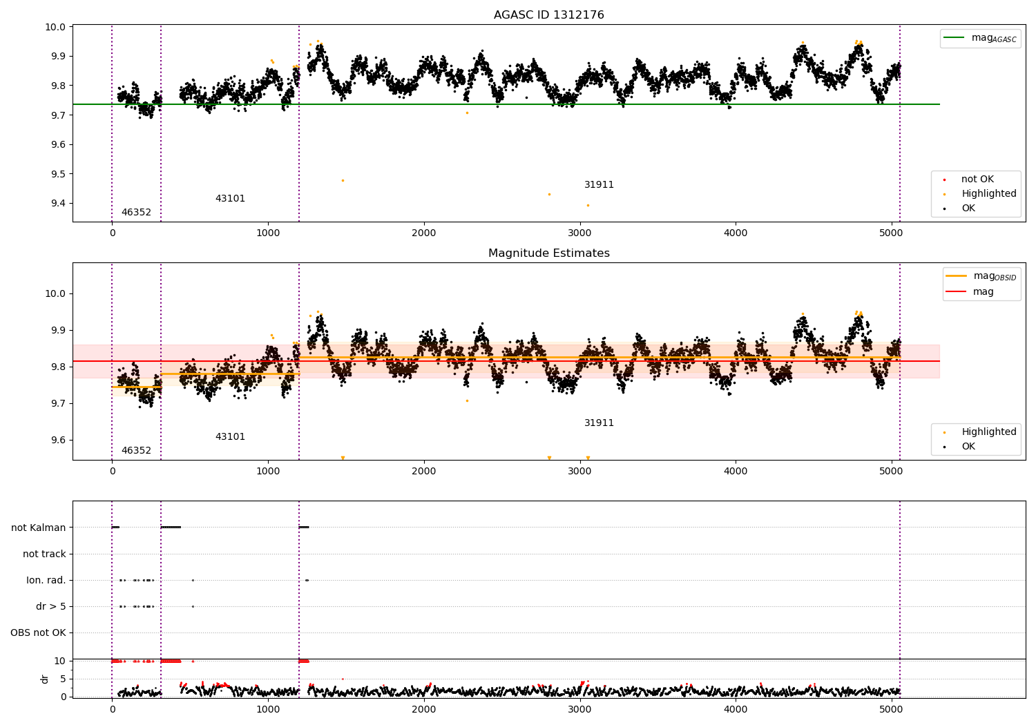Click obsid label 43101 in top plot
Image resolution: width=1036 pixels, height=725 pixels.
click(x=230, y=199)
